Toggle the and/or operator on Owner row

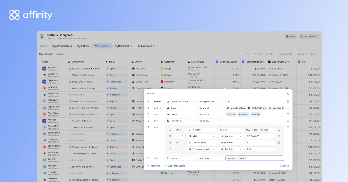coord(158,108)
